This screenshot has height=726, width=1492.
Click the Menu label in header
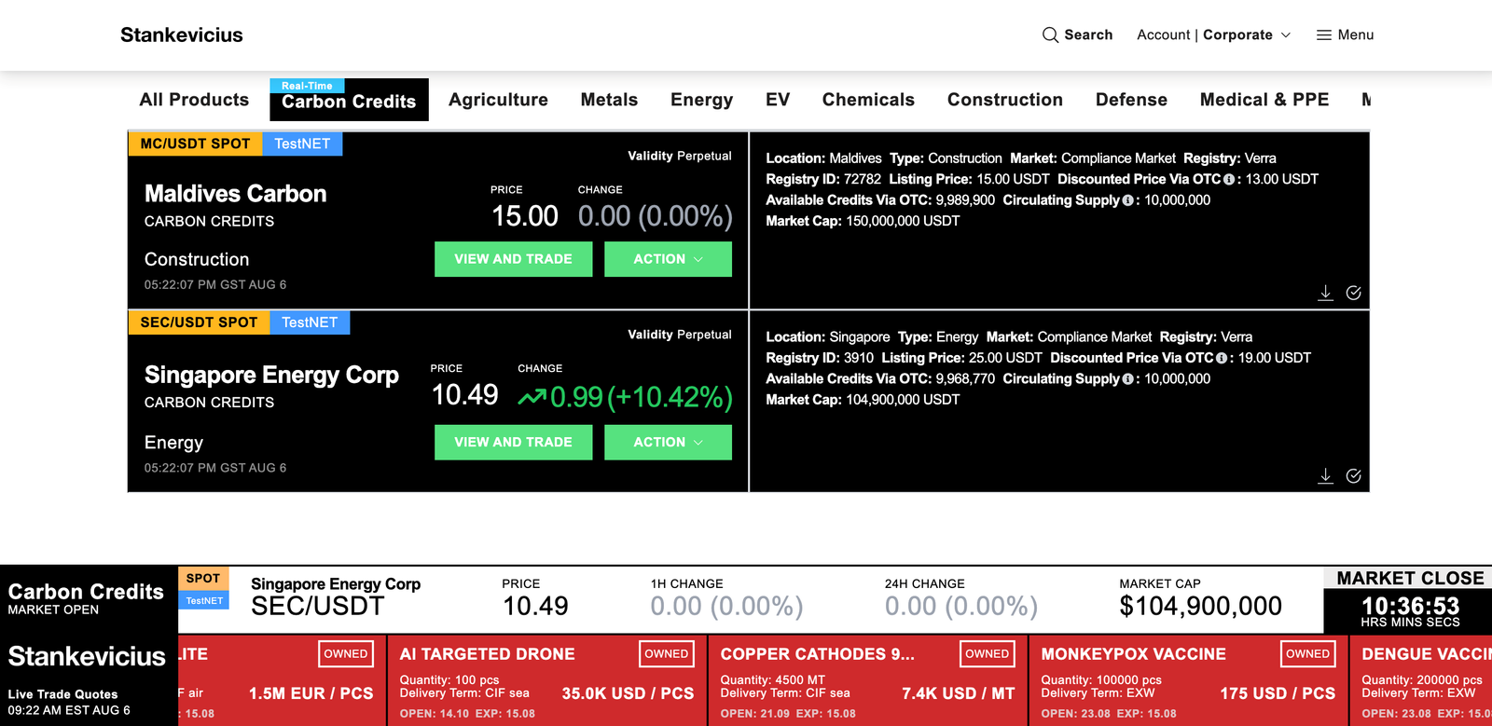1356,35
